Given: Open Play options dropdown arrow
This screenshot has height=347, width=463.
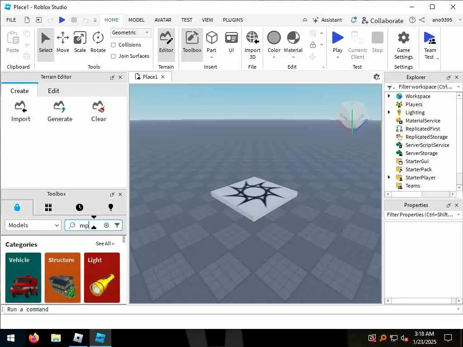Looking at the screenshot, I should (337, 57).
